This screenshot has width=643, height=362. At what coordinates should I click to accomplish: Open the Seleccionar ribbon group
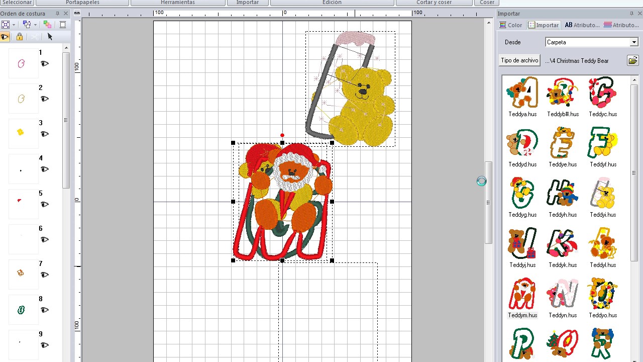coord(17,3)
